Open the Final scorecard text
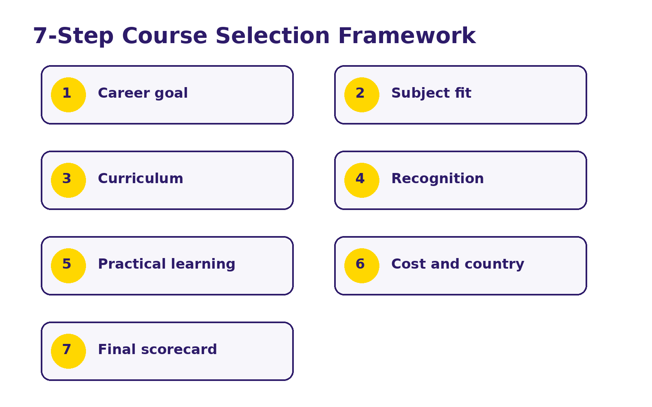Screen dimensions: 652x407 (x=157, y=349)
